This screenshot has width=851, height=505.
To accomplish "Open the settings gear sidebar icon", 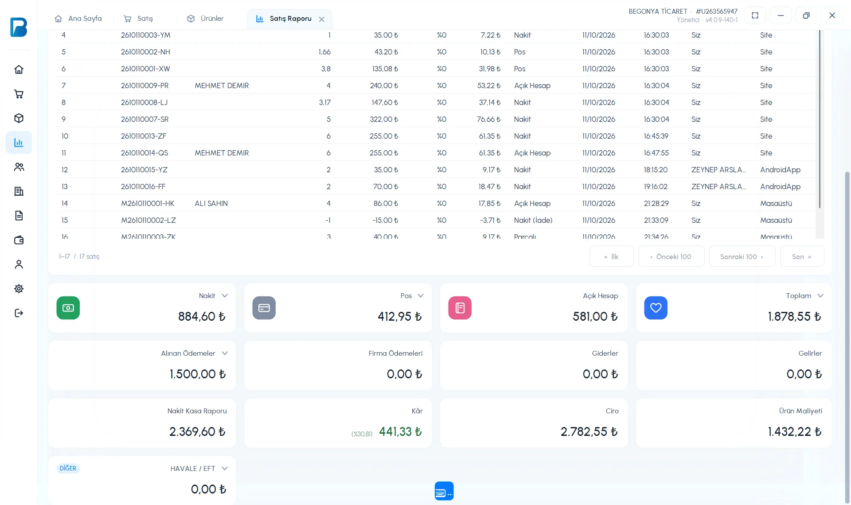I will tap(19, 289).
